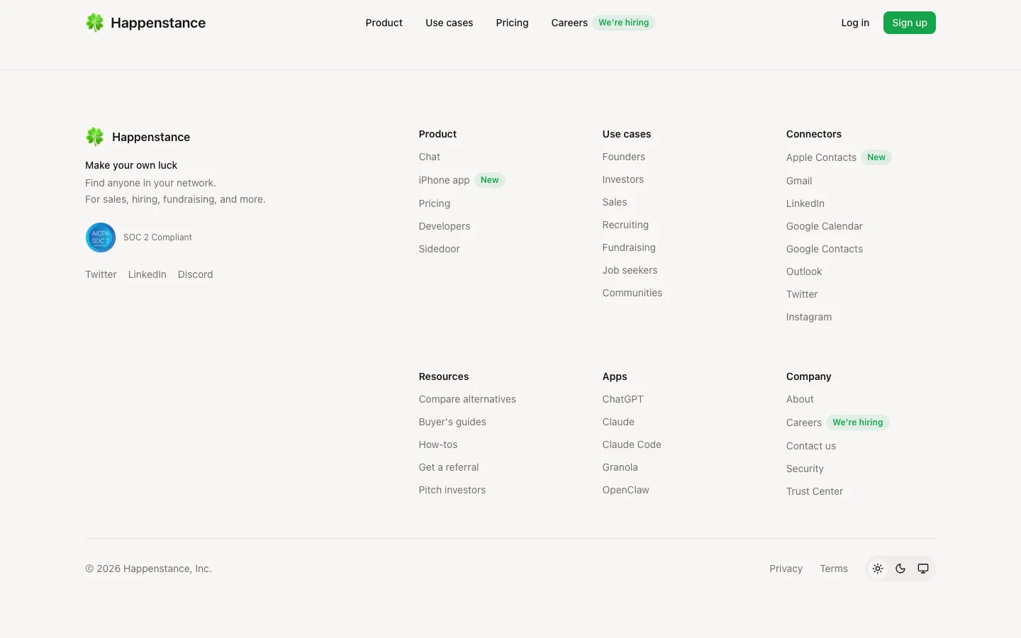The width and height of the screenshot is (1021, 638).
Task: Open the Security page link
Action: coord(805,469)
